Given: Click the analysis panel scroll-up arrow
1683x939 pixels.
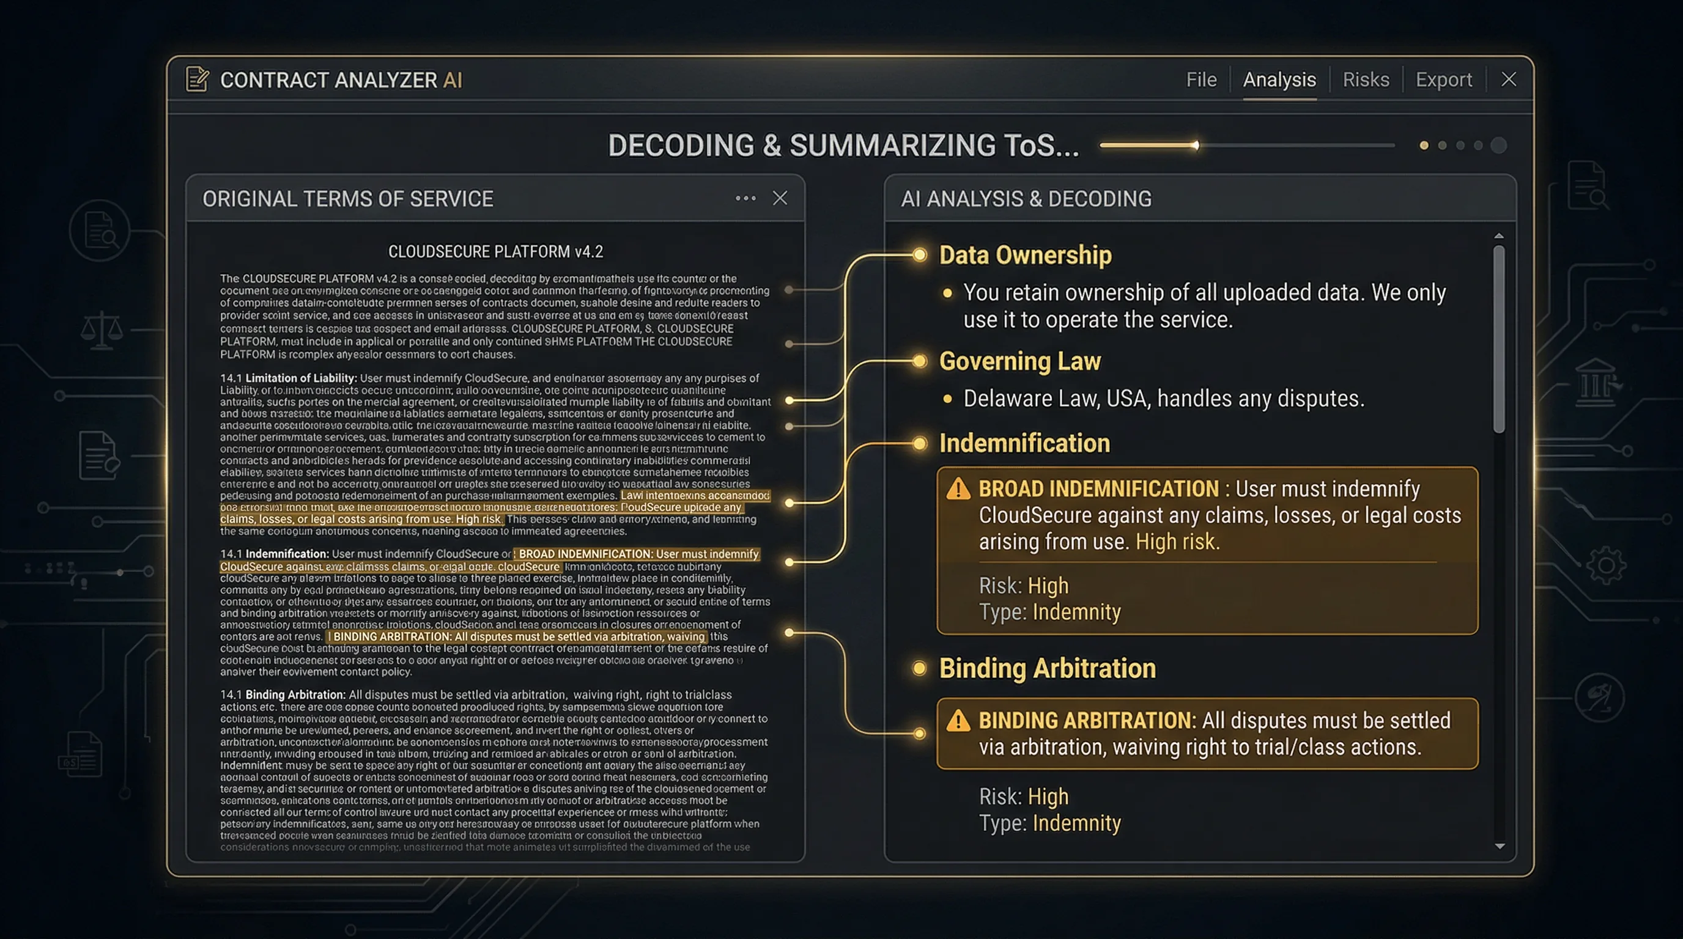Looking at the screenshot, I should tap(1500, 236).
